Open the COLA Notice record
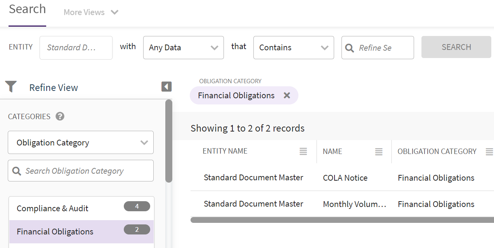494x248 pixels. point(345,178)
